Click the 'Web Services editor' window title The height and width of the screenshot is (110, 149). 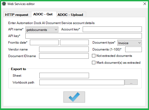[21, 4]
